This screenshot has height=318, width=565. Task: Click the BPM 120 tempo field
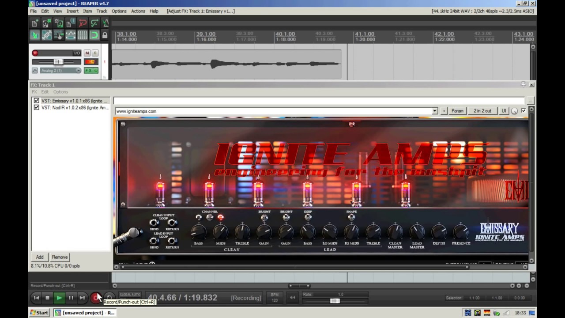point(275,297)
